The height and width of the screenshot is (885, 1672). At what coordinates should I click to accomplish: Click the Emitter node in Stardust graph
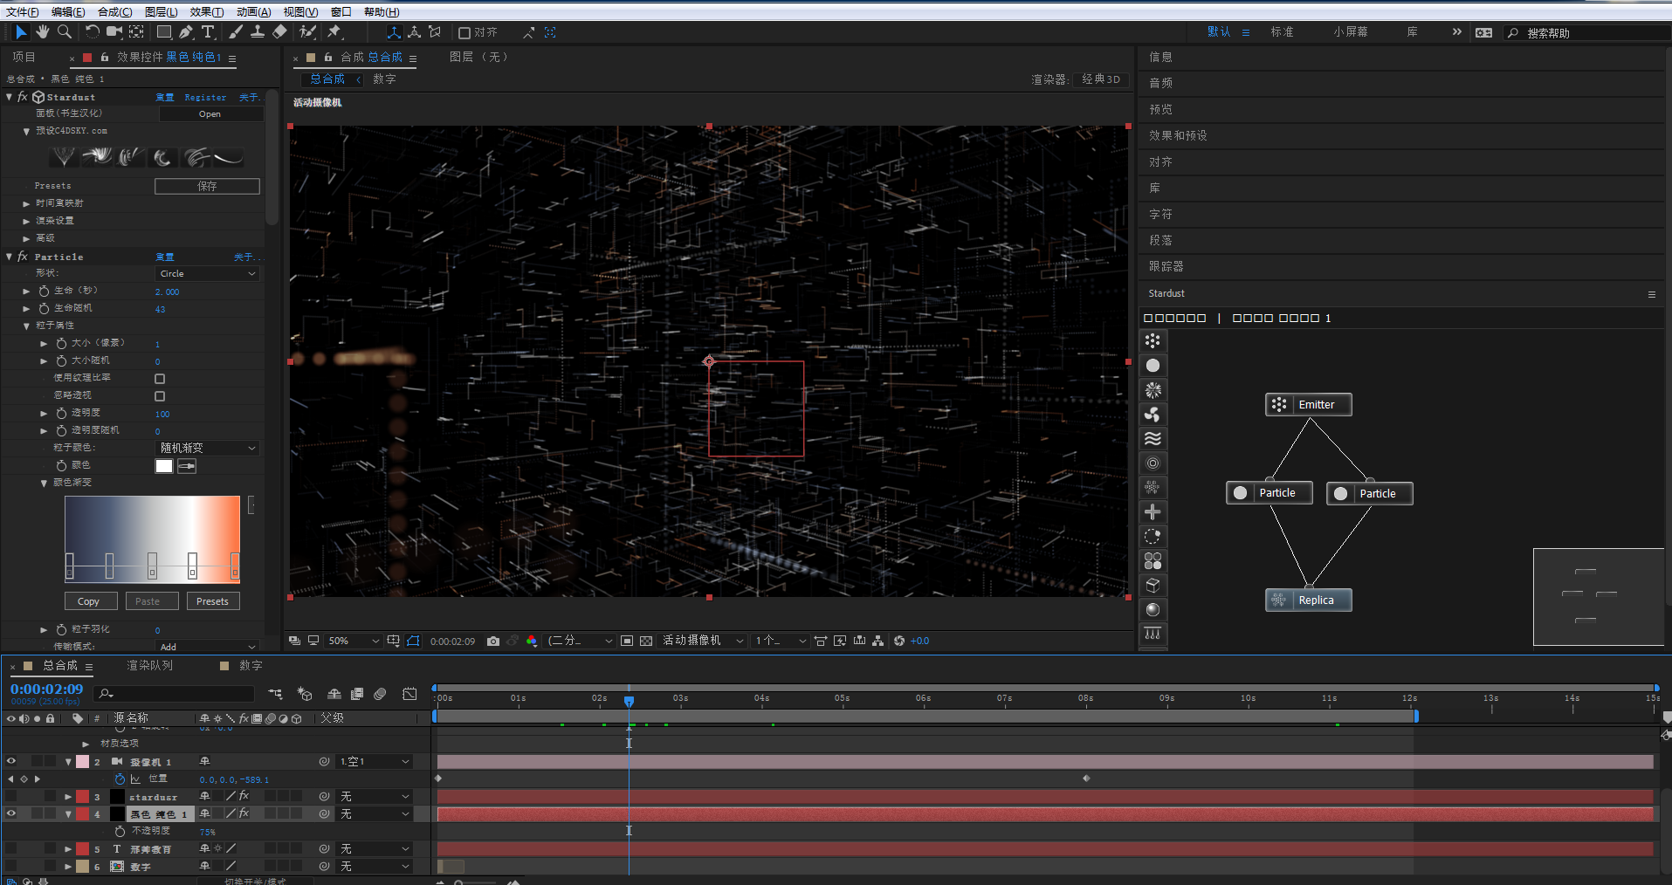(x=1308, y=405)
